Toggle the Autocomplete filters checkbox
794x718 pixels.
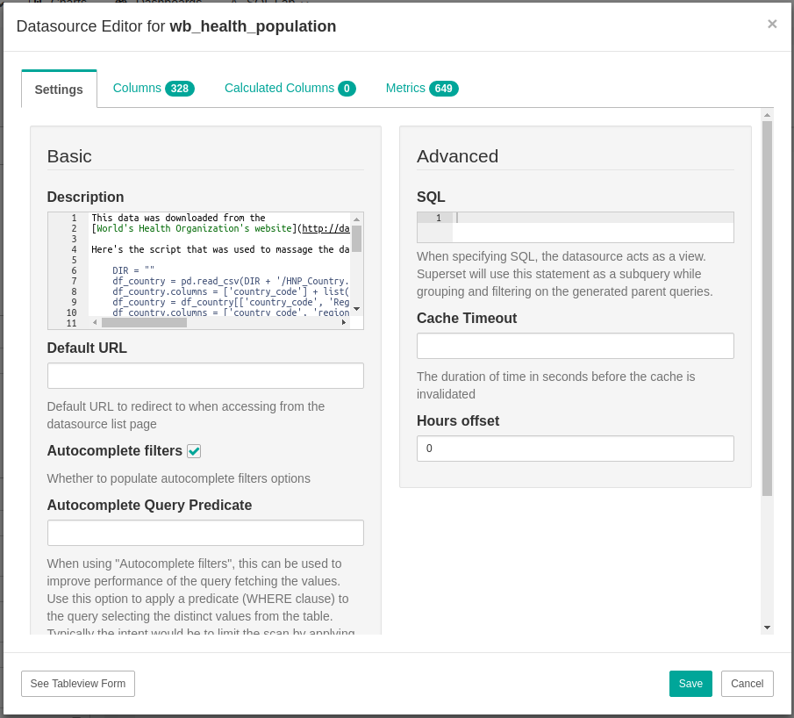(194, 451)
